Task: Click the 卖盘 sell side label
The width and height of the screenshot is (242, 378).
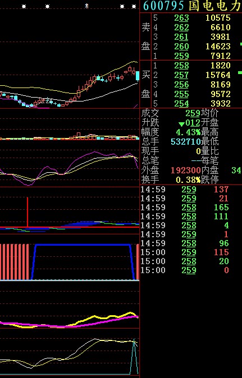Action: 146,36
